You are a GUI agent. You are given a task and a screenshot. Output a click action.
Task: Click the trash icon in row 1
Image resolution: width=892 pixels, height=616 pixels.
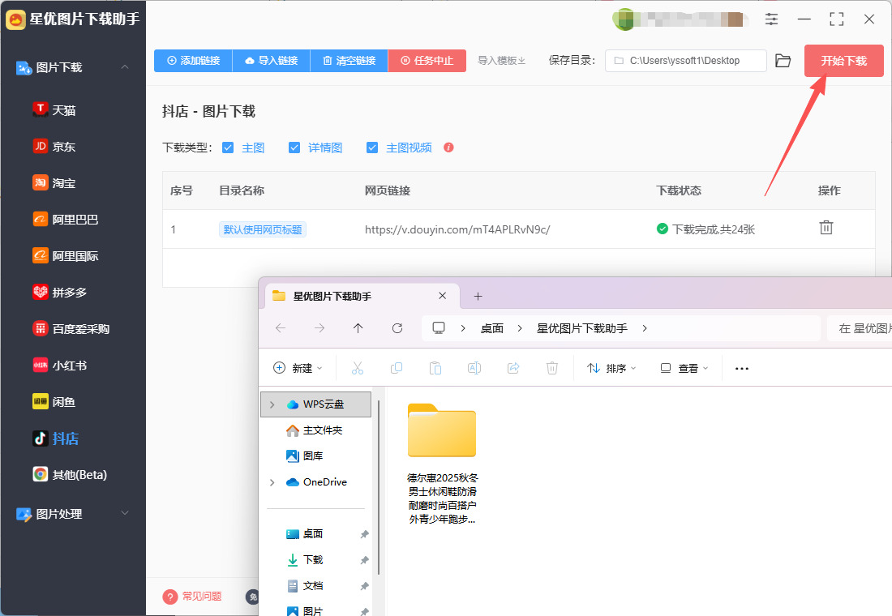826,228
